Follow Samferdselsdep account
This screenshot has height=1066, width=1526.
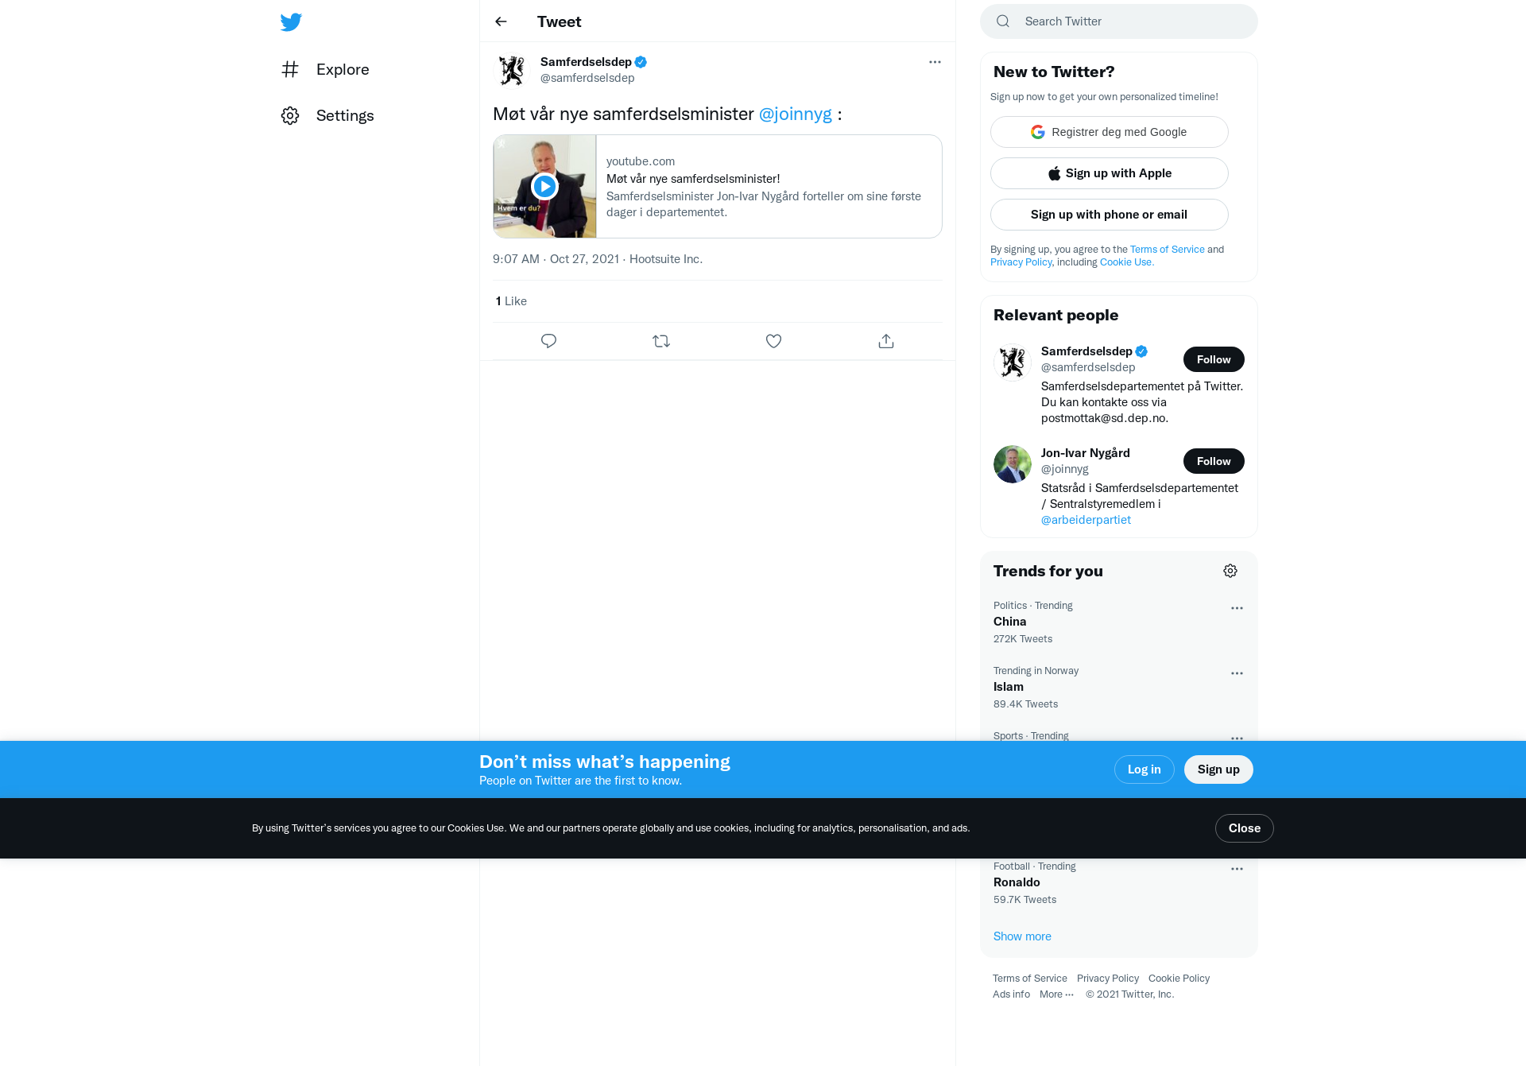[x=1214, y=359]
